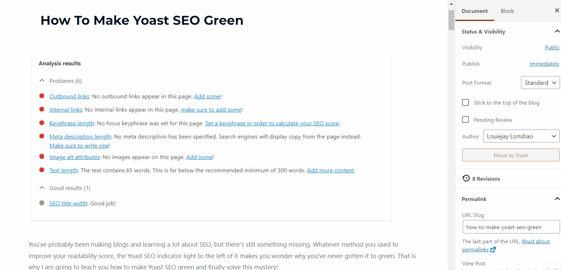
Task: Check the Pending Review checkbox
Action: (465, 119)
